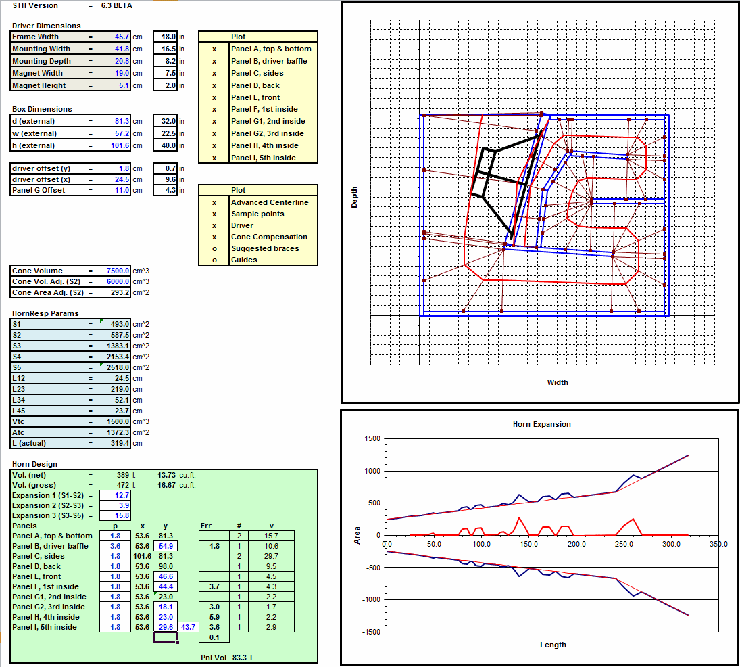Select the Vol. (gross) value 472
This screenshot has height=667, width=740.
point(123,485)
